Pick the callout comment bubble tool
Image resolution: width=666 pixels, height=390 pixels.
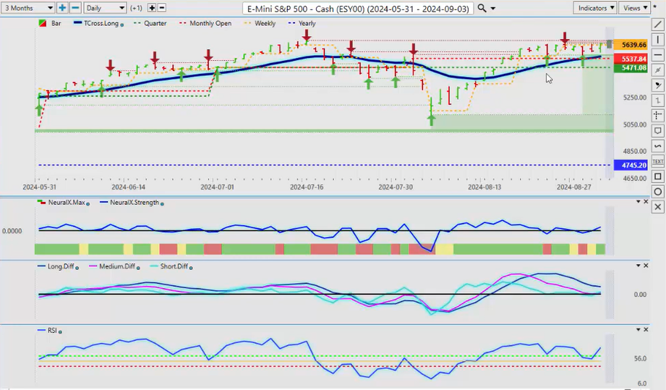(657, 131)
